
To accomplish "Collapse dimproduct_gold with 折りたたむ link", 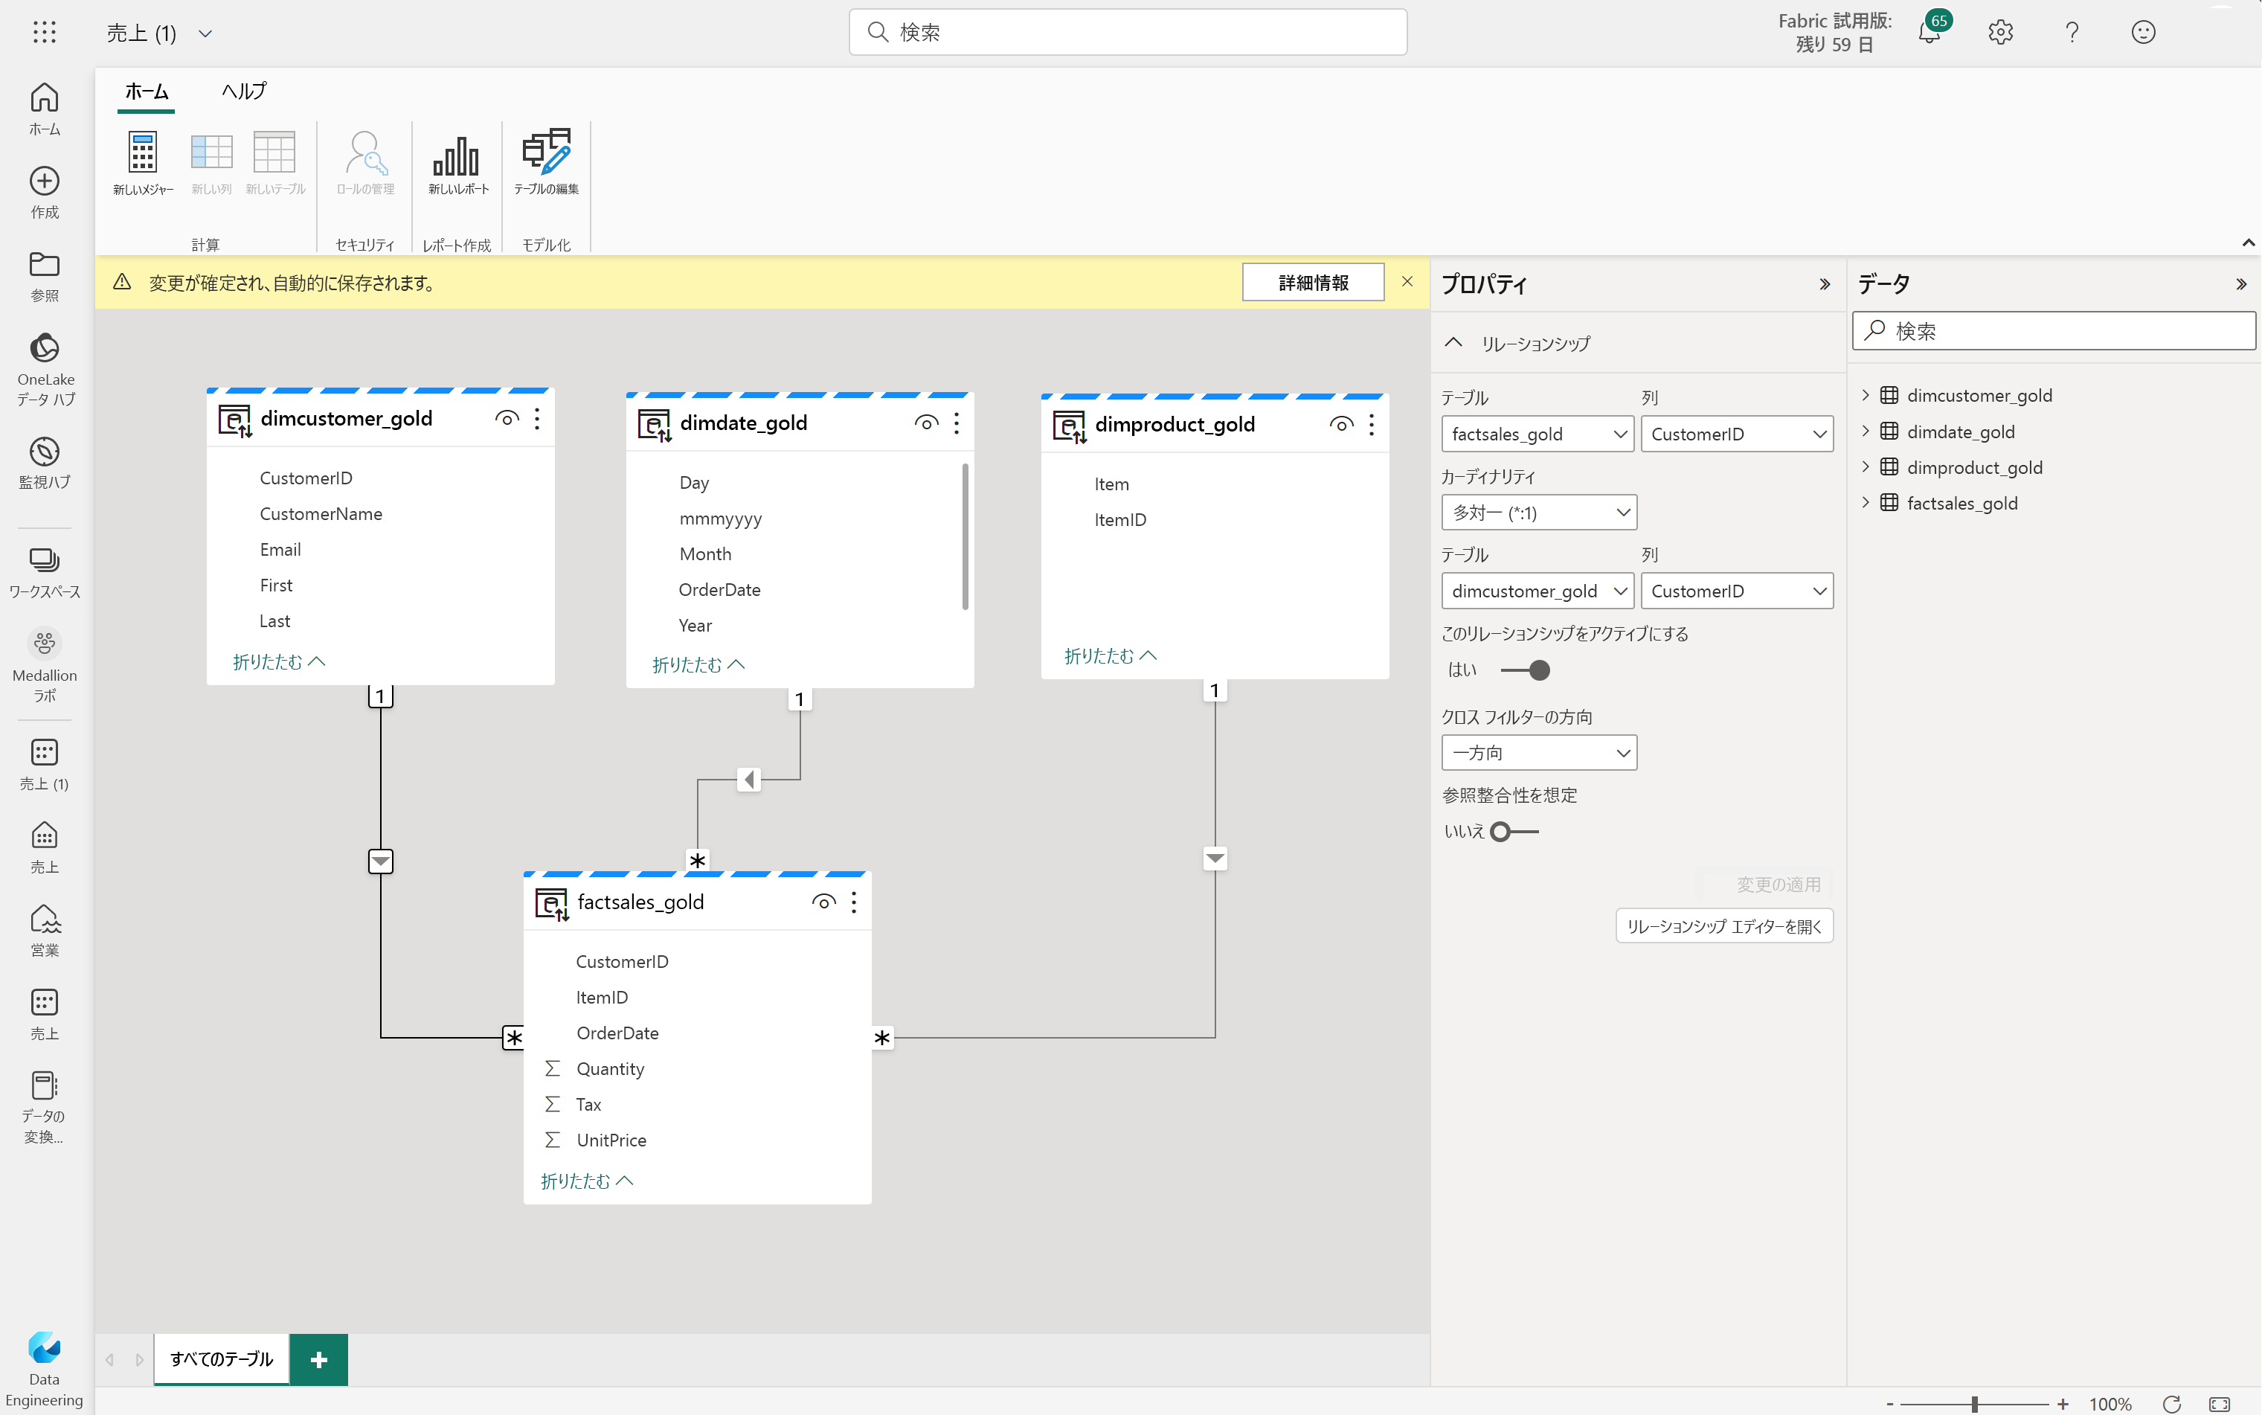I will coord(1111,656).
